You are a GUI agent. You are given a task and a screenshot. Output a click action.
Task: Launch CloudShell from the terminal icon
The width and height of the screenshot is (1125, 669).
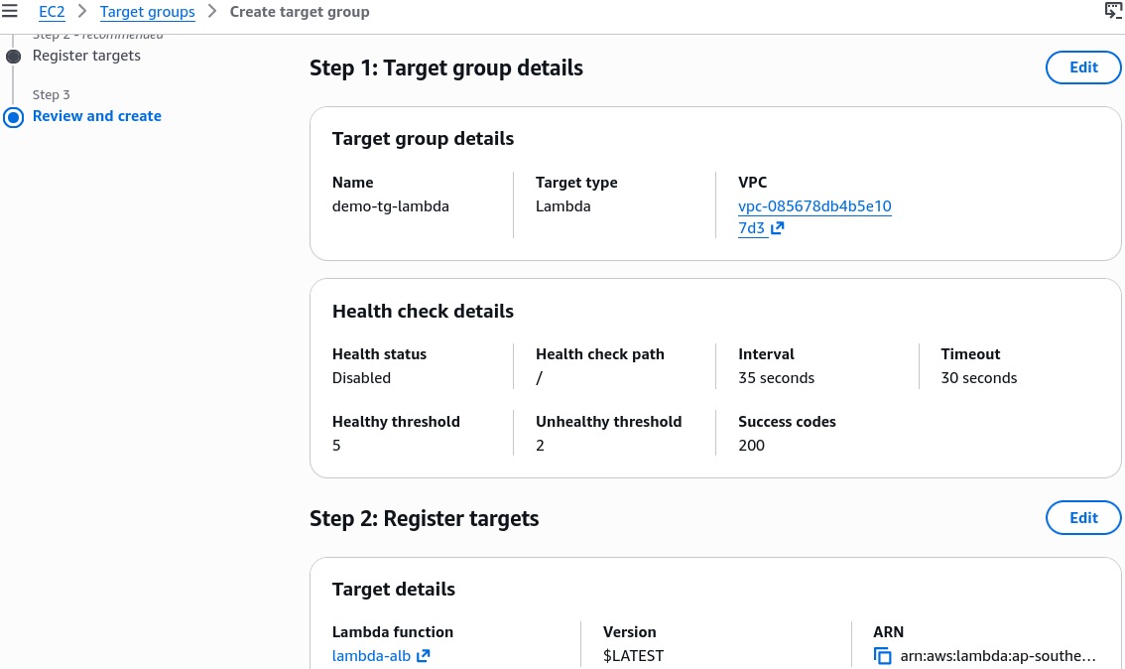pyautogui.click(x=1113, y=11)
